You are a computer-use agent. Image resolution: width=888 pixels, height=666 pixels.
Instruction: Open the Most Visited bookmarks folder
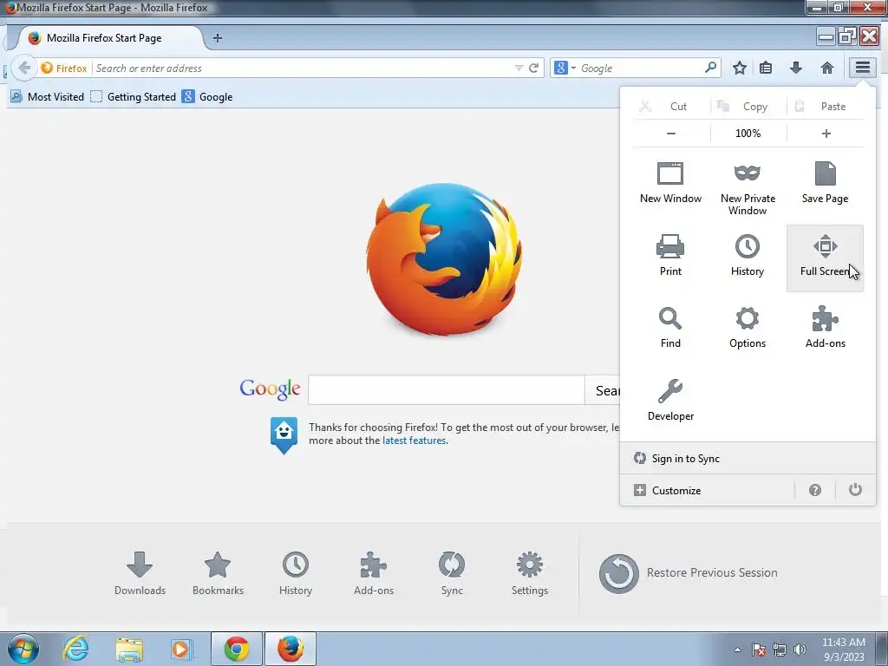47,97
